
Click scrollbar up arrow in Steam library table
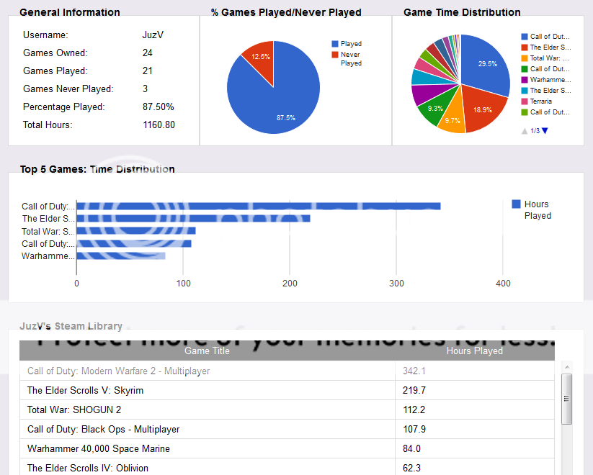point(566,368)
